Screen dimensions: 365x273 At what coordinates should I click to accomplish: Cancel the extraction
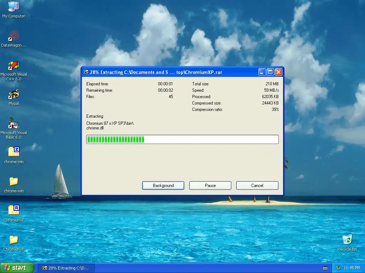[x=257, y=186]
